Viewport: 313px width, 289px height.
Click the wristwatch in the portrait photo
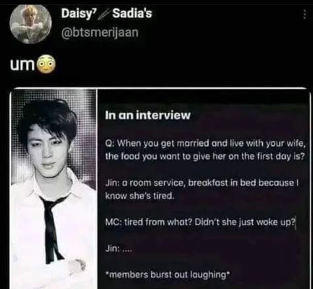pos(81,265)
